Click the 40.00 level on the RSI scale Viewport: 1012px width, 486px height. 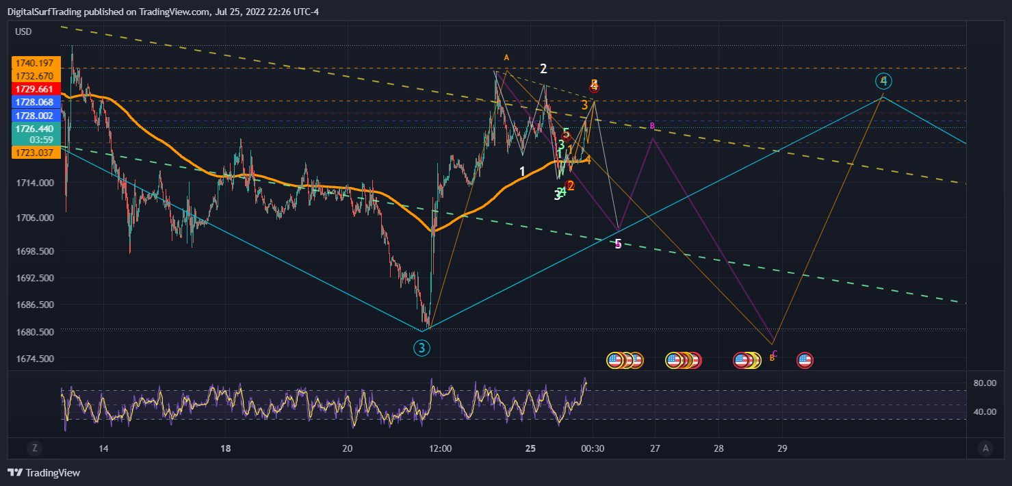(x=986, y=411)
